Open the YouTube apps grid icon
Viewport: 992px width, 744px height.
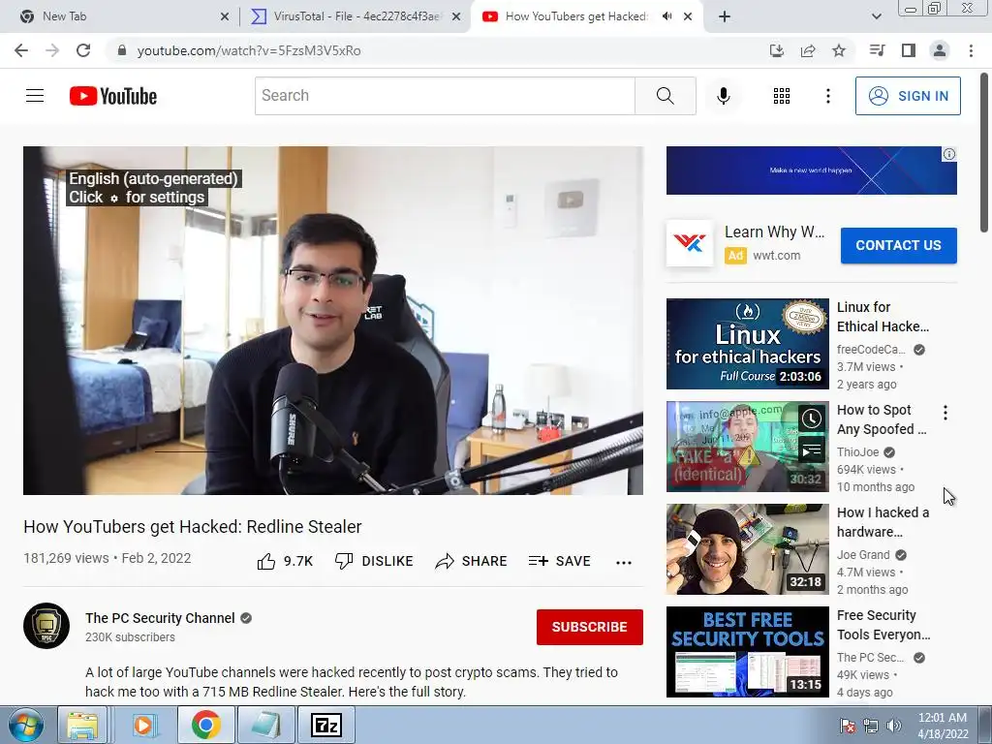click(x=782, y=96)
